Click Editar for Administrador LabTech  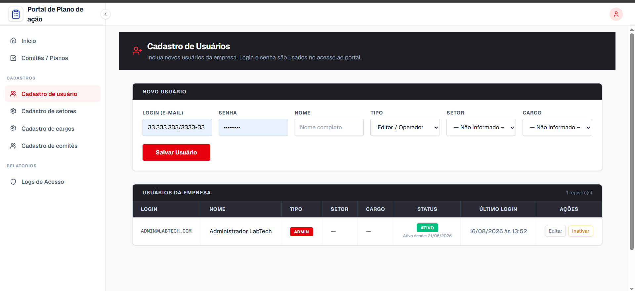555,231
